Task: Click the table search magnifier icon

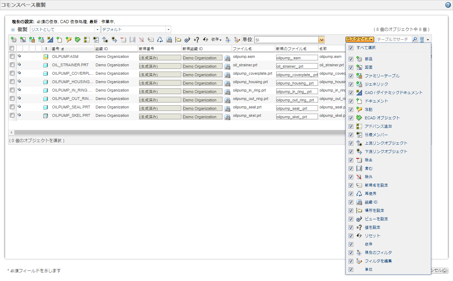Action: click(x=415, y=39)
